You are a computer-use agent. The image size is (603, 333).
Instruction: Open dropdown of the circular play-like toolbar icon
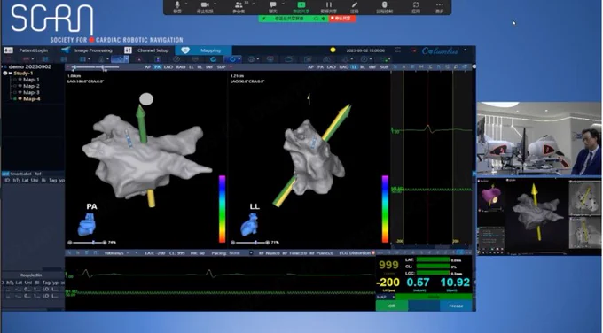[x=371, y=59]
